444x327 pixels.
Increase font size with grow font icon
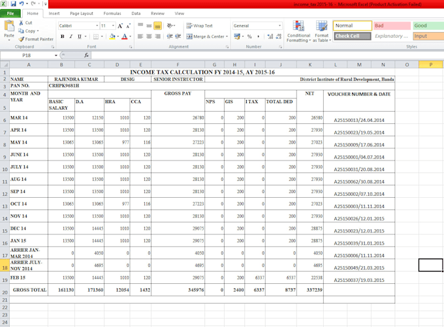[120, 25]
